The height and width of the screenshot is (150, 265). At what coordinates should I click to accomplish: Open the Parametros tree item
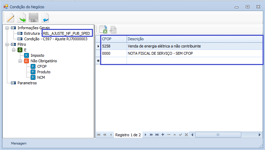(27, 83)
